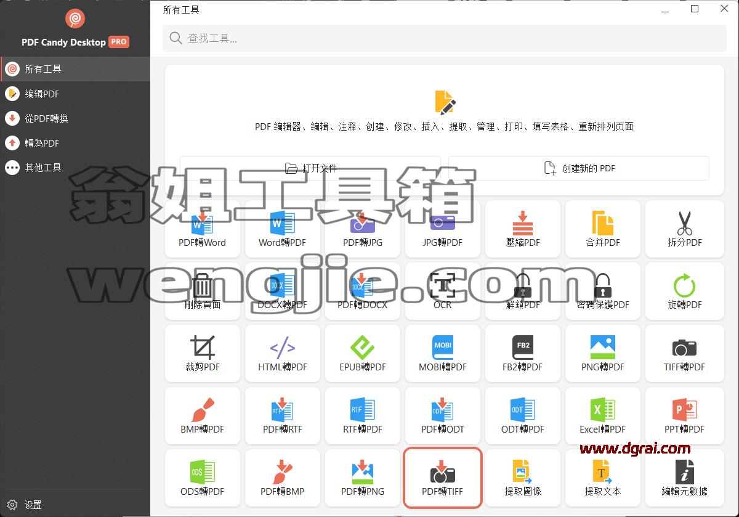Open the PDF轉RTF tool
This screenshot has width=739, height=517.
pyautogui.click(x=283, y=415)
